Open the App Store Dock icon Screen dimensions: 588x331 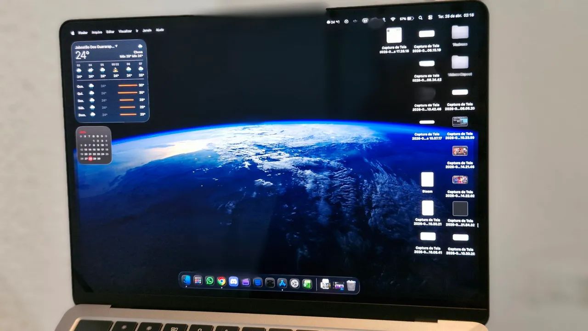point(282,283)
